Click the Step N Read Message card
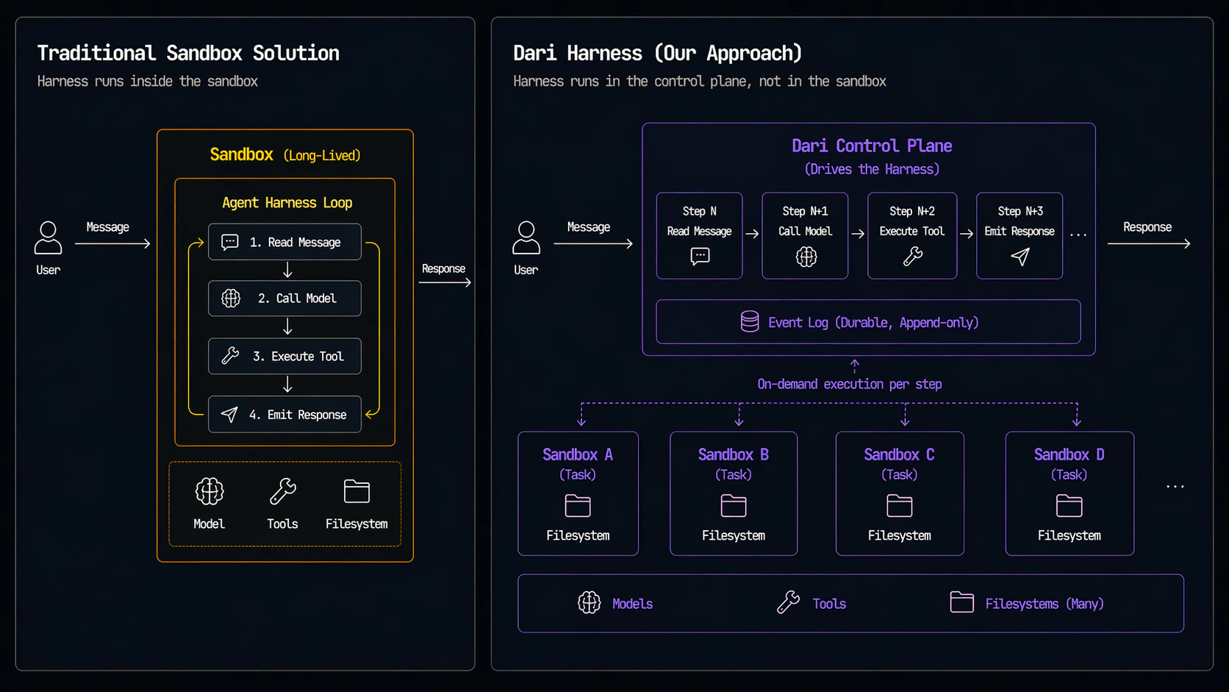The image size is (1229, 692). point(699,235)
